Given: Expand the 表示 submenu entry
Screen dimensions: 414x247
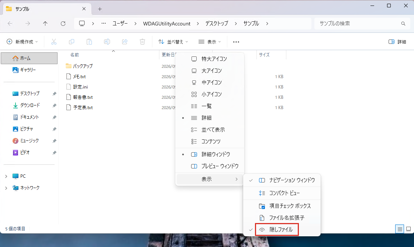Looking at the screenshot, I should click(210, 179).
